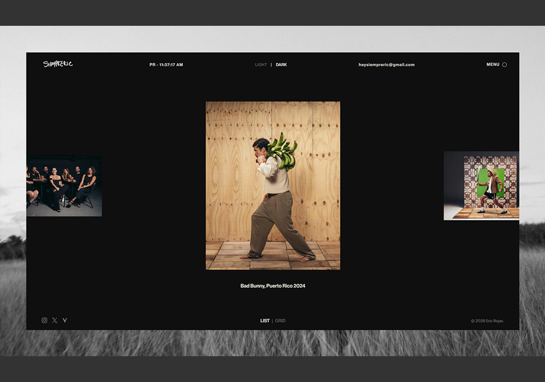Screen dimensions: 545x382
Task: Click the divider between LIST and GRID
Action: click(x=272, y=320)
